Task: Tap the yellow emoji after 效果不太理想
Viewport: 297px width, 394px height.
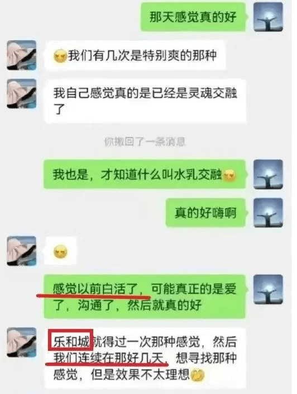Action: point(198,376)
